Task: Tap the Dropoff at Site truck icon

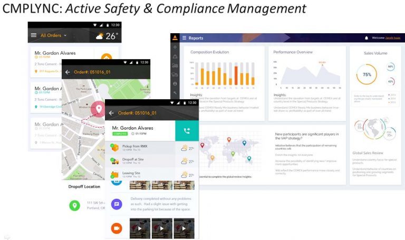Action: pos(114,161)
